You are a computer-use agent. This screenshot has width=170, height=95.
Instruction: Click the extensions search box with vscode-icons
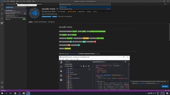click(16, 7)
